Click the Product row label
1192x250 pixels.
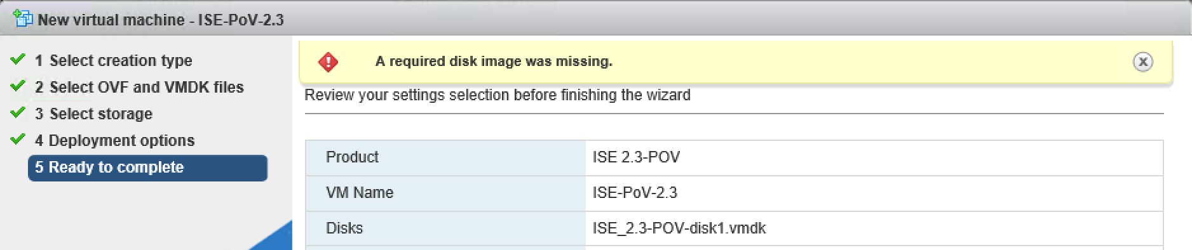352,157
